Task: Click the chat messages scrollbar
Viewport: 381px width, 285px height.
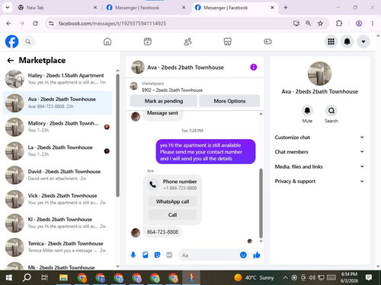Action: coord(261,203)
